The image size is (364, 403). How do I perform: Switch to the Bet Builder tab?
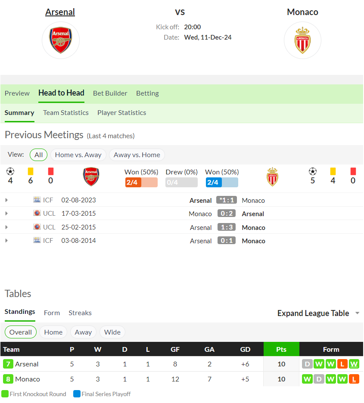tap(110, 93)
